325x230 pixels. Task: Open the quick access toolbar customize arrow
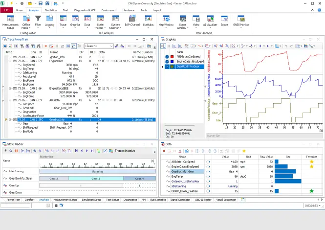[x=63, y=3]
